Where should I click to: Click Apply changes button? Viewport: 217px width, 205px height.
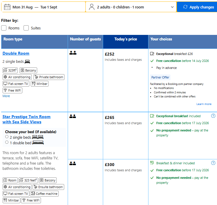click(197, 7)
